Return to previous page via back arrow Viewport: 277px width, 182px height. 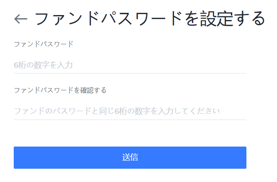21,19
